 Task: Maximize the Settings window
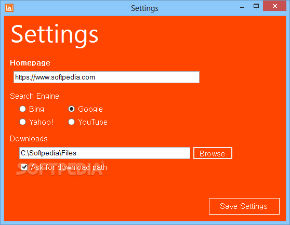(256, 6)
